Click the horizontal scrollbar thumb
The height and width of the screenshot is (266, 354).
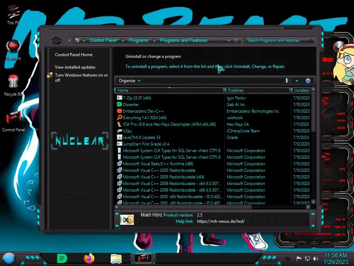coord(185,207)
